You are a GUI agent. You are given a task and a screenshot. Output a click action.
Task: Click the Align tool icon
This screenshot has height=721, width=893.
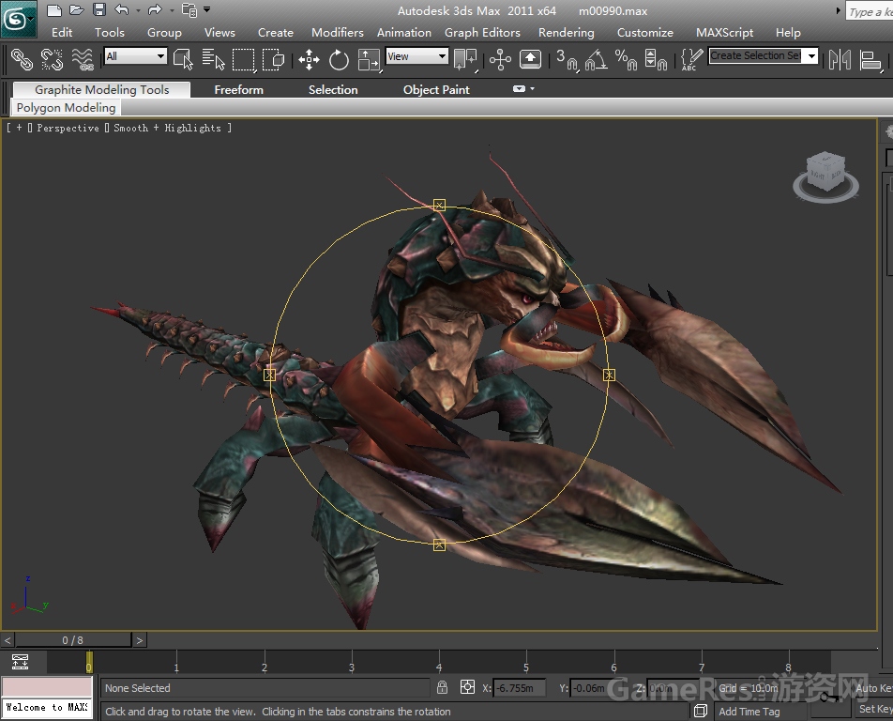tap(870, 60)
